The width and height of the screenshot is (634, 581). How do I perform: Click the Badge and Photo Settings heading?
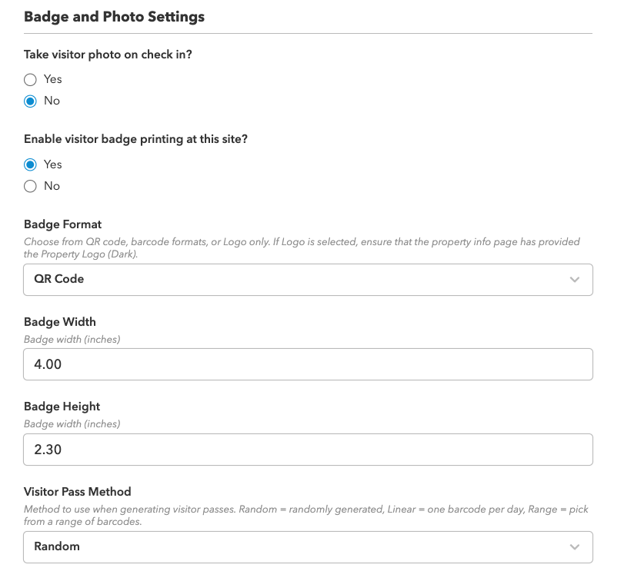tap(115, 17)
